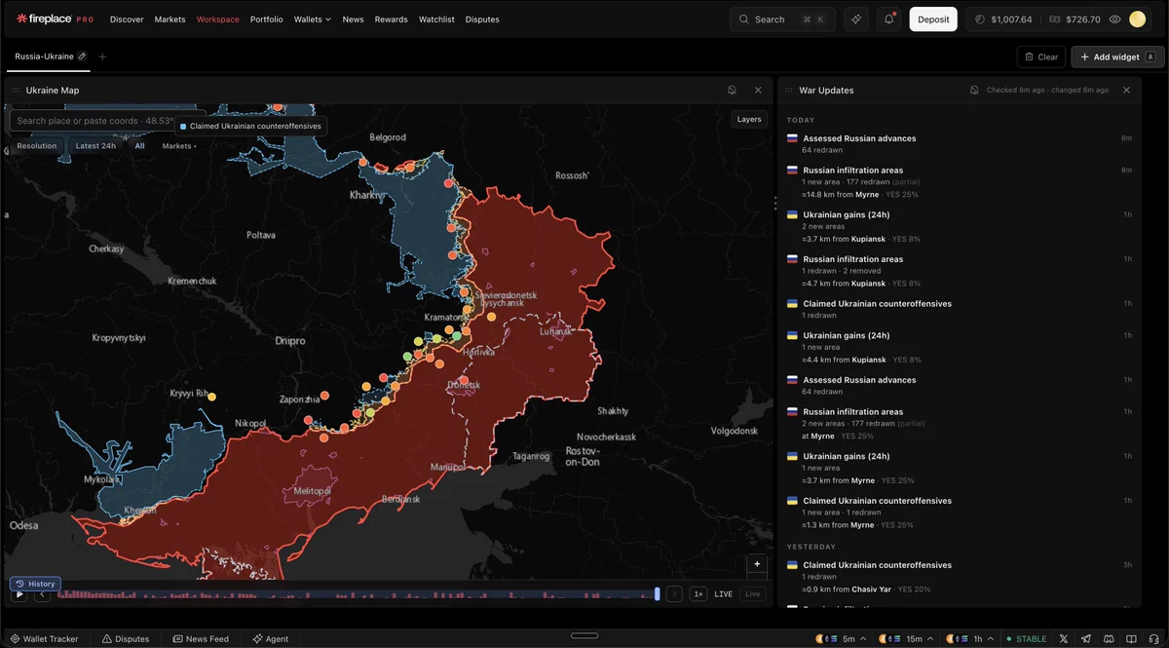Open News from top navigation
1169x648 pixels.
coord(353,19)
